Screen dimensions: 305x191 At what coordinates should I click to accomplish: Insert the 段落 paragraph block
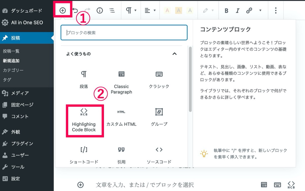(x=84, y=79)
